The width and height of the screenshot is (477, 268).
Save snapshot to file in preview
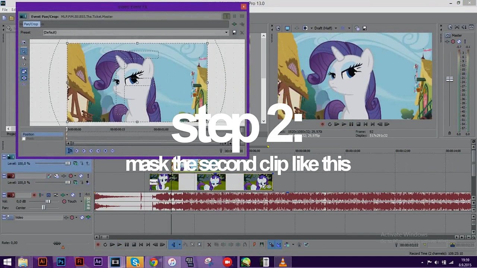[x=364, y=28]
